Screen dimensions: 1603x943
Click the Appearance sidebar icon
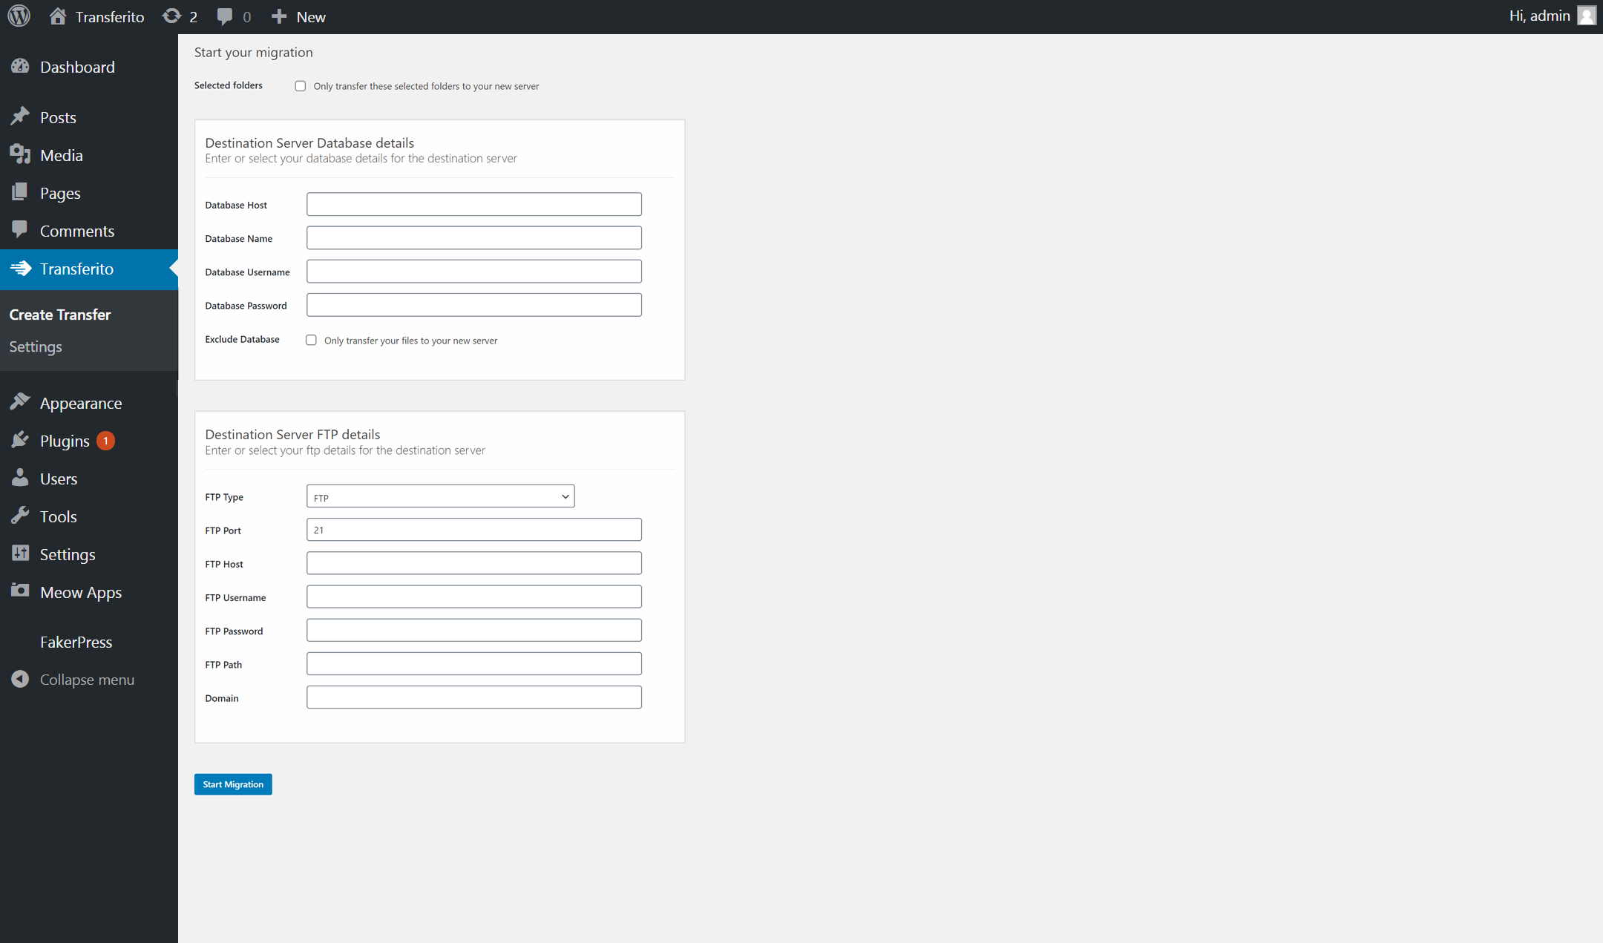pos(22,402)
